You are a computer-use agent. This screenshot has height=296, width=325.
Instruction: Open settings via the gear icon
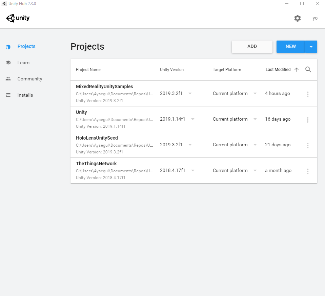(298, 18)
